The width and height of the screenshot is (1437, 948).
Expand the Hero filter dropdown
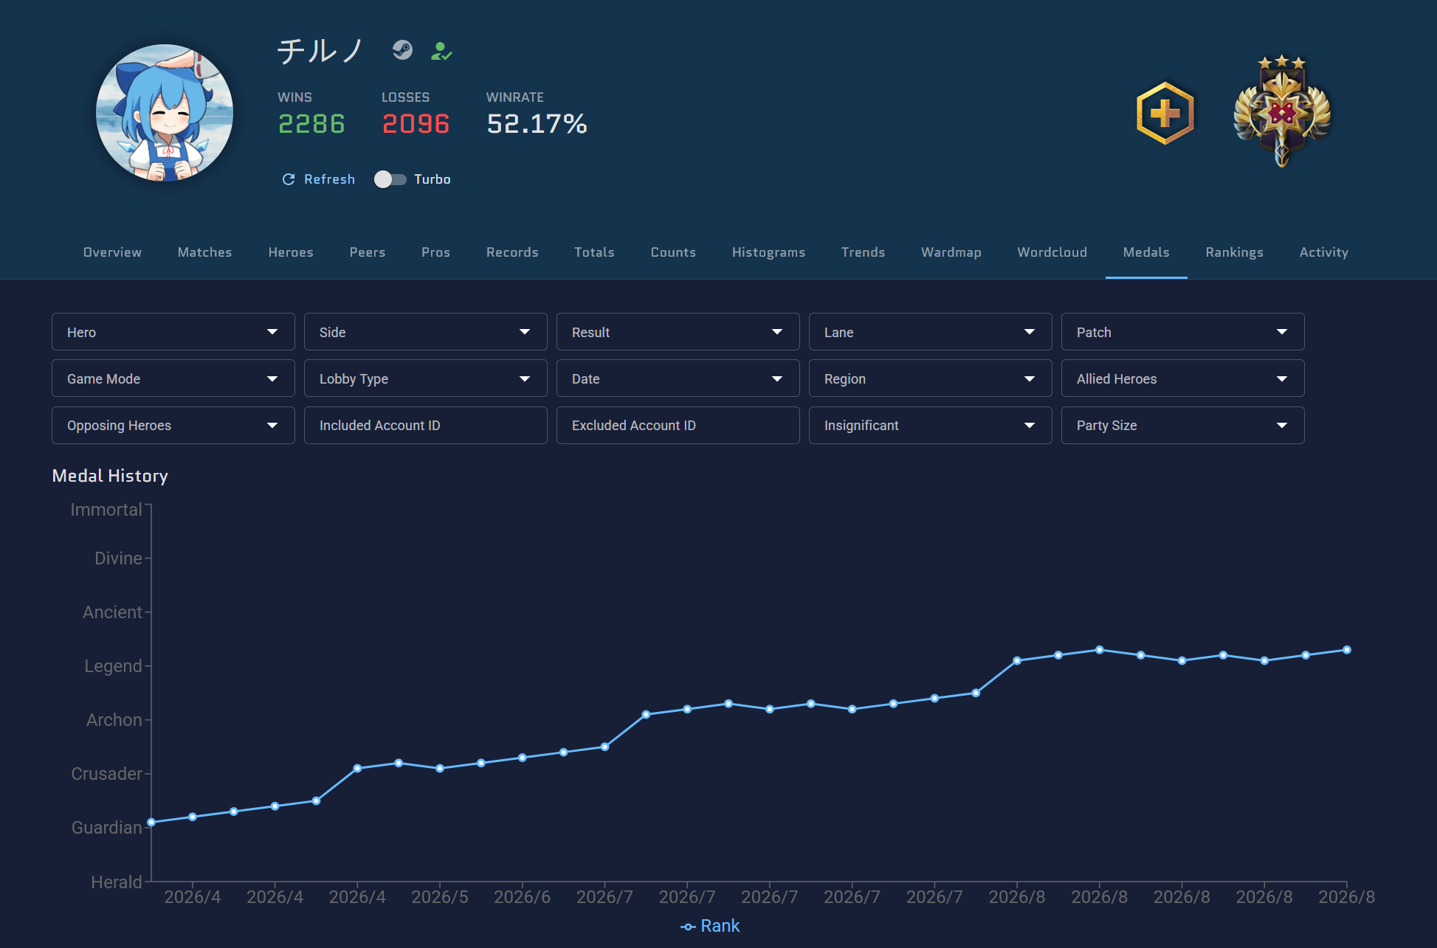point(173,332)
